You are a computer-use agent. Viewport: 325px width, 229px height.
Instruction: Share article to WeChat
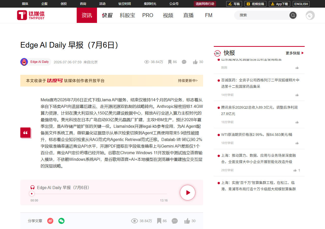61,221
